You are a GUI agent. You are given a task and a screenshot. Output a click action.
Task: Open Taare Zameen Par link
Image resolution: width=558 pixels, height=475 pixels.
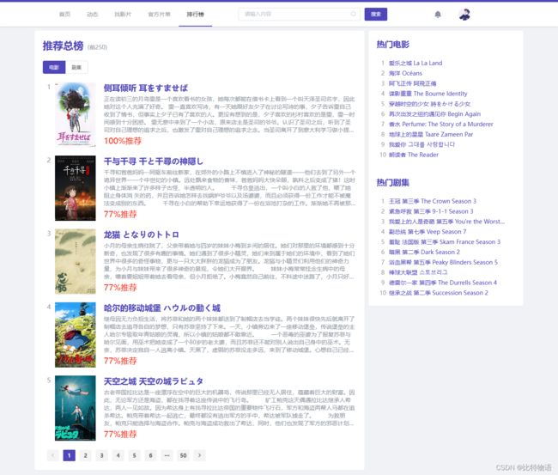click(x=431, y=134)
